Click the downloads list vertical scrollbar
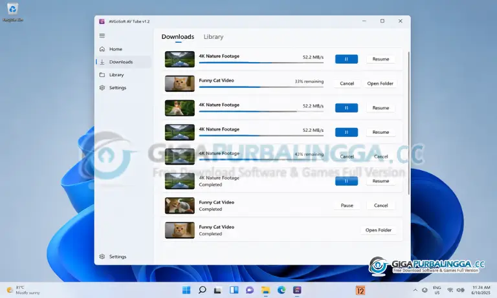This screenshot has height=298, width=497. click(x=409, y=123)
